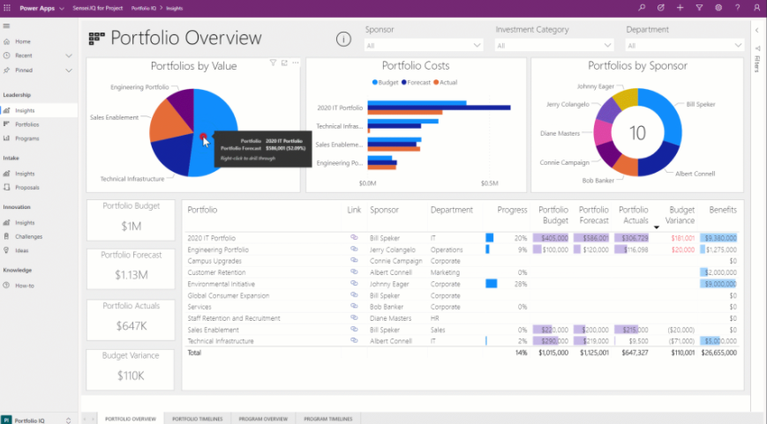This screenshot has width=767, height=424.
Task: Sort by the Budget Variance column header
Action: (680, 215)
